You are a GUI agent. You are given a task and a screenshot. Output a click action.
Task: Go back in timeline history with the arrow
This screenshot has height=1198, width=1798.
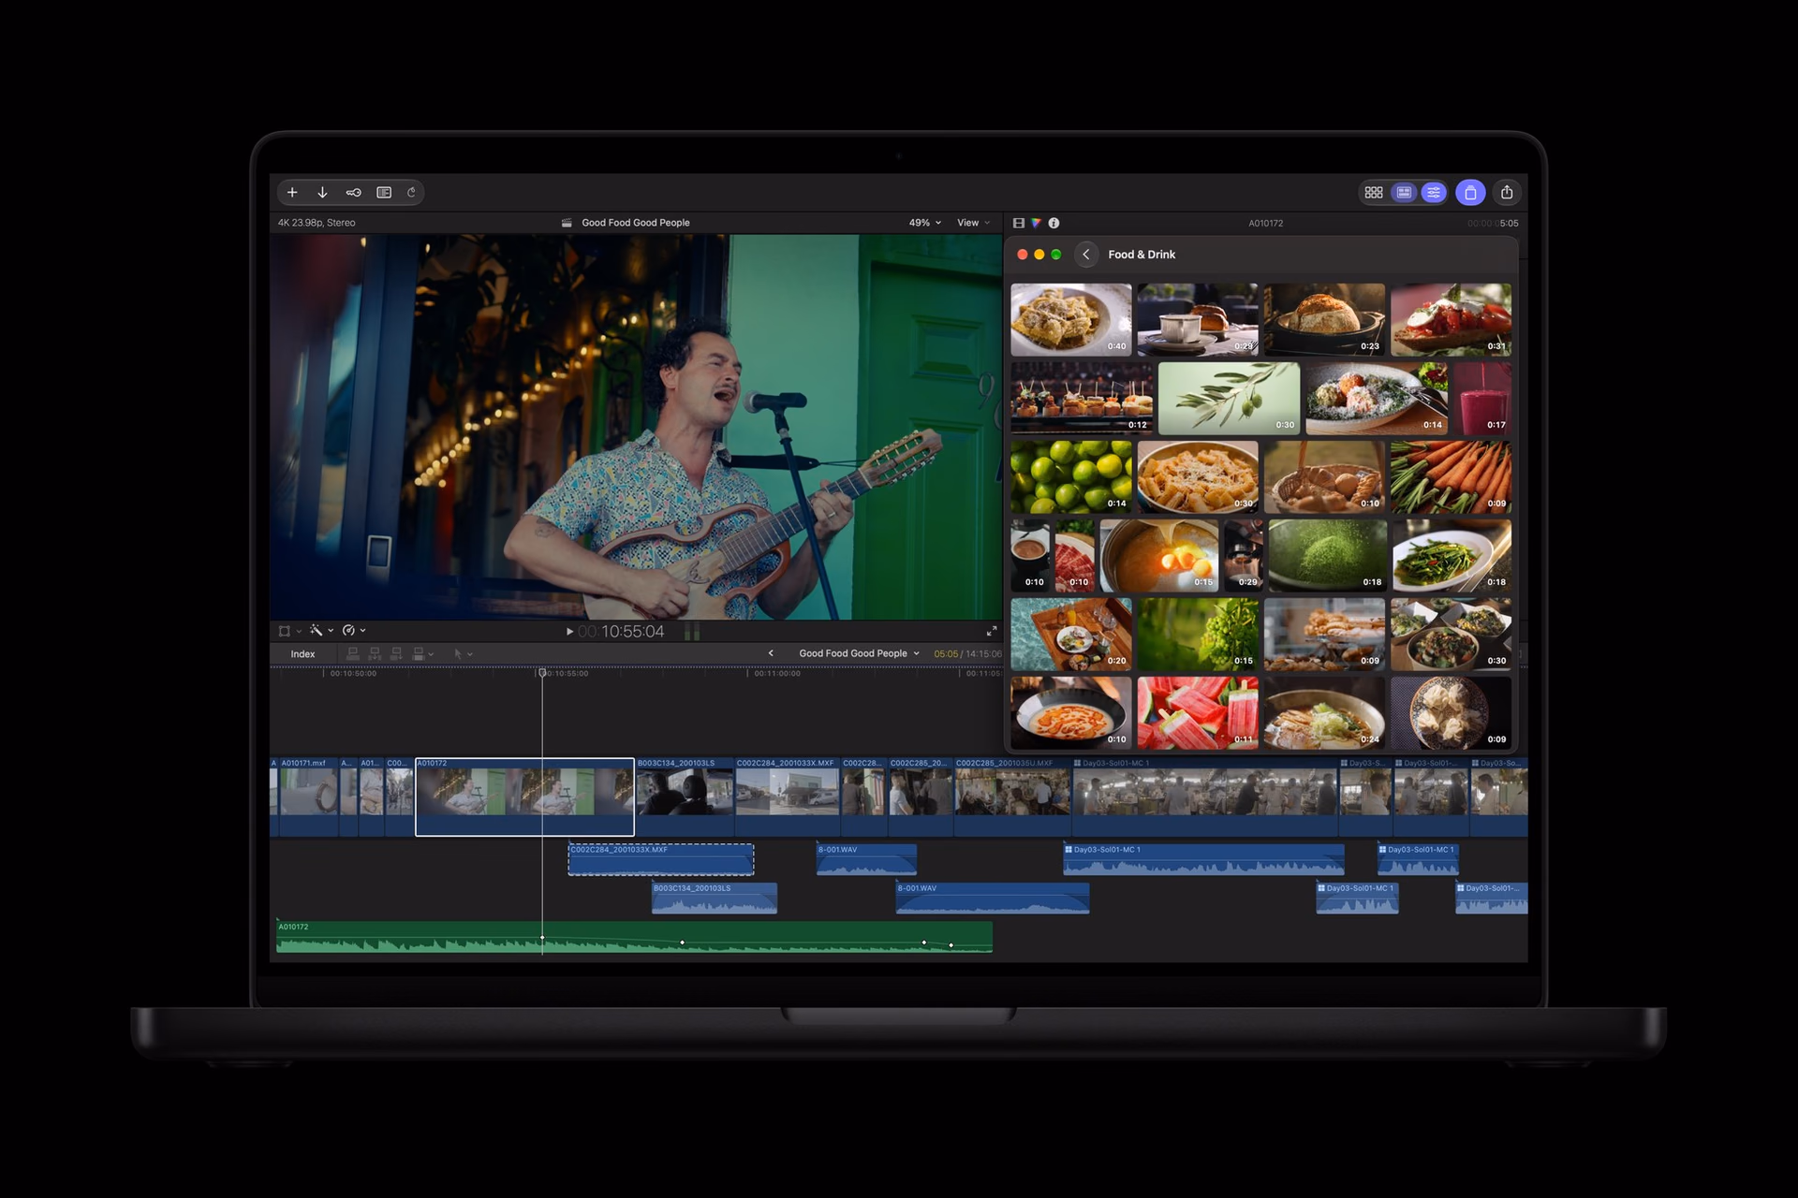point(771,653)
